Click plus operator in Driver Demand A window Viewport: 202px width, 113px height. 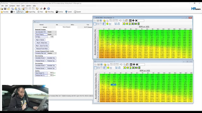point(133,20)
